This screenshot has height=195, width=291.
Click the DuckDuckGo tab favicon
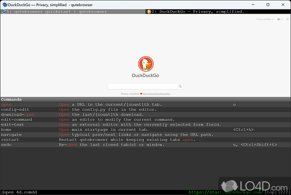(x=149, y=12)
